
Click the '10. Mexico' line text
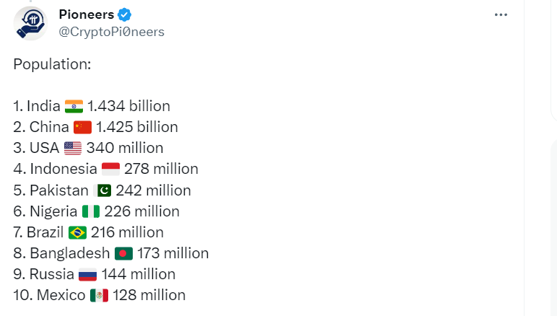coord(49,295)
